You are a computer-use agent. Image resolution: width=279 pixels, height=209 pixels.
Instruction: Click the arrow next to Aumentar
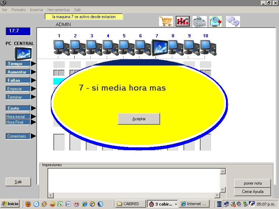coord(33,72)
